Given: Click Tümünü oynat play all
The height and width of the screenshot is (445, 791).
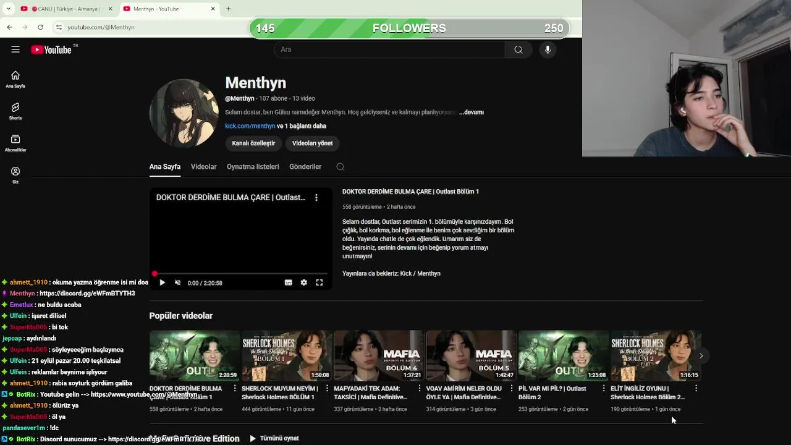Looking at the screenshot, I should coord(274,438).
